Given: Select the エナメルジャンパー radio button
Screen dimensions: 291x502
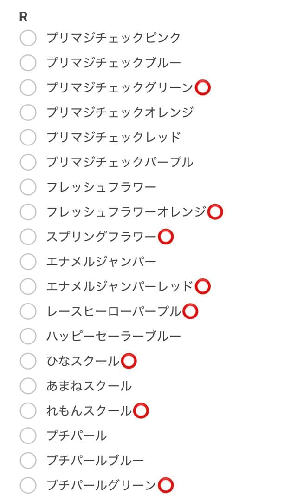Looking at the screenshot, I should (x=28, y=262).
